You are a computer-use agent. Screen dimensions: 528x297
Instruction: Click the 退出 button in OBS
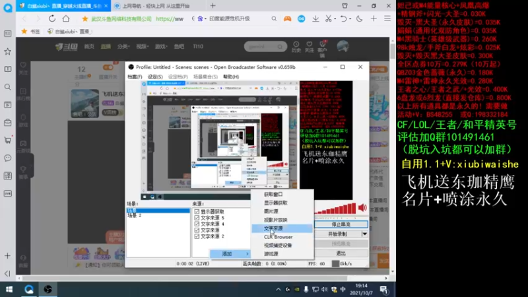pos(341,253)
